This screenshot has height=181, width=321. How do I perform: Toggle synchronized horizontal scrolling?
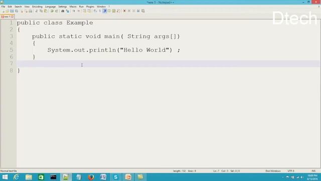(89, 11)
